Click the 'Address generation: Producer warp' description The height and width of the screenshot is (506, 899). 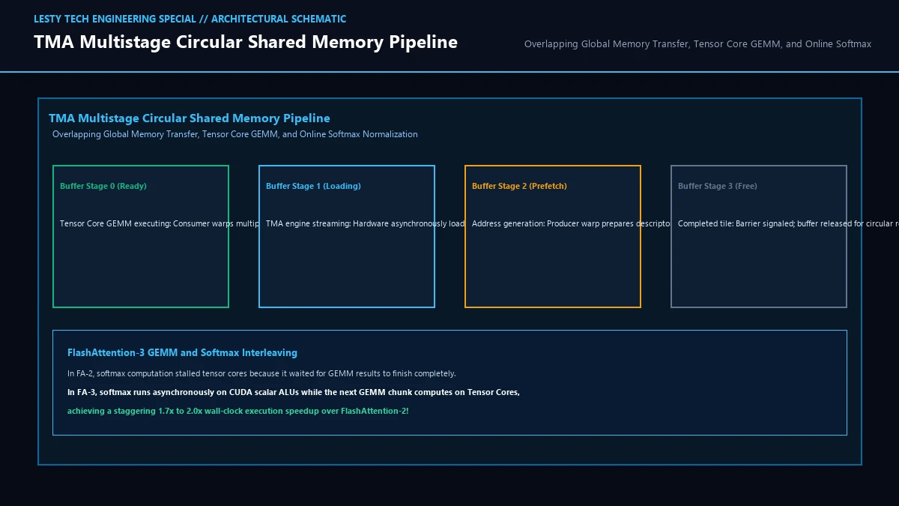(572, 223)
